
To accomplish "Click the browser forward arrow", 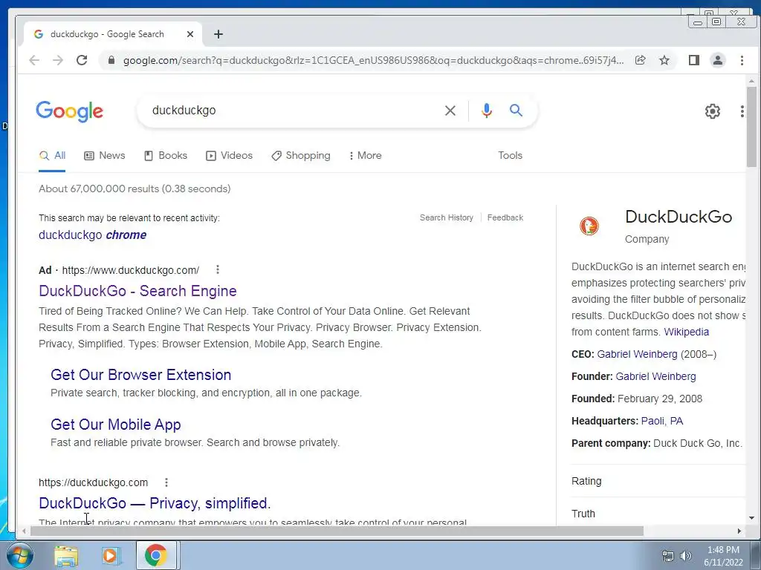I will (58, 60).
